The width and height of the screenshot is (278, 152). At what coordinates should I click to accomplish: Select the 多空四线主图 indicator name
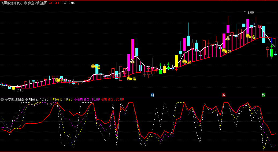tap(38, 3)
